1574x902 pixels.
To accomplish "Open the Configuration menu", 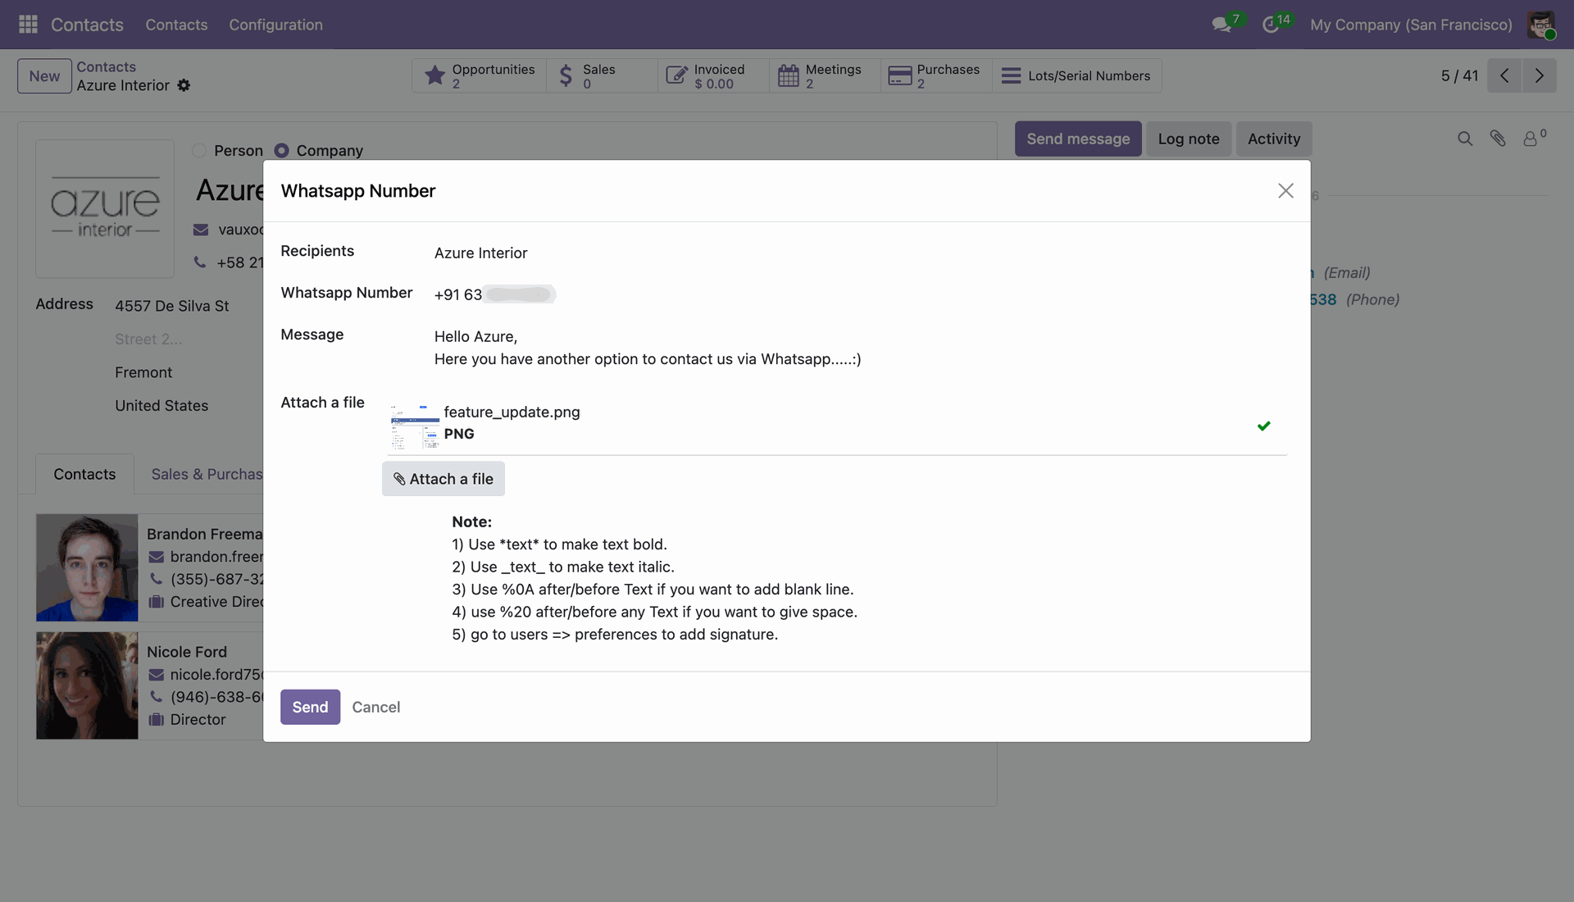I will (x=275, y=25).
